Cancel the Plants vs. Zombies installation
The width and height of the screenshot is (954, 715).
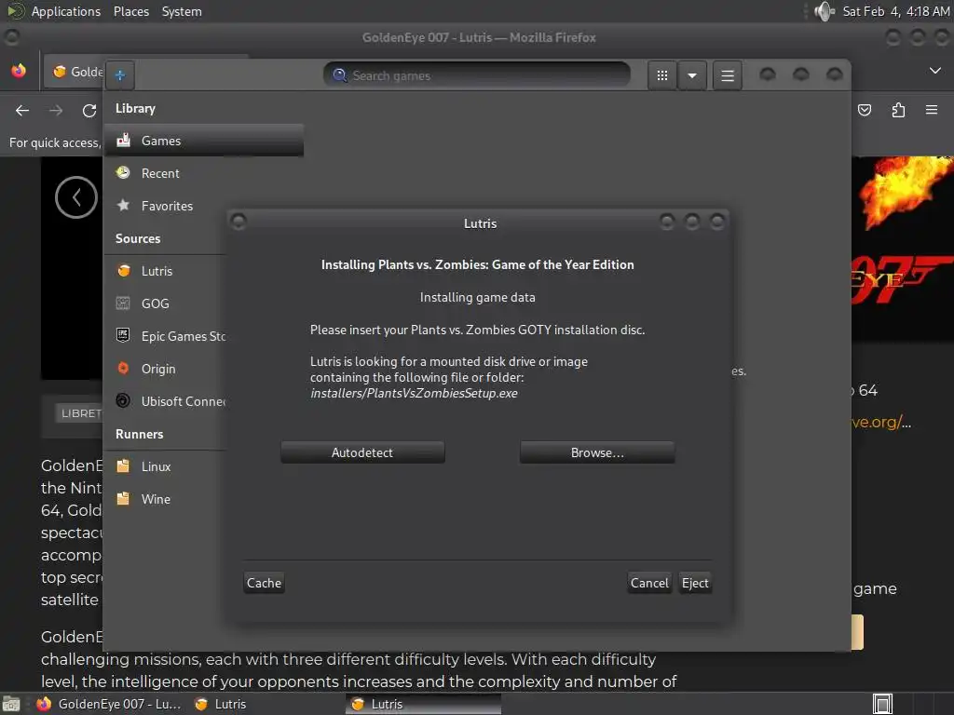[x=649, y=583]
